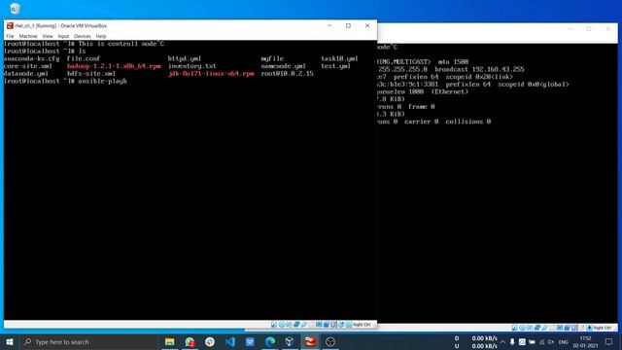Click audio indicator icon in rhel_cli_1 status bar

[290, 325]
